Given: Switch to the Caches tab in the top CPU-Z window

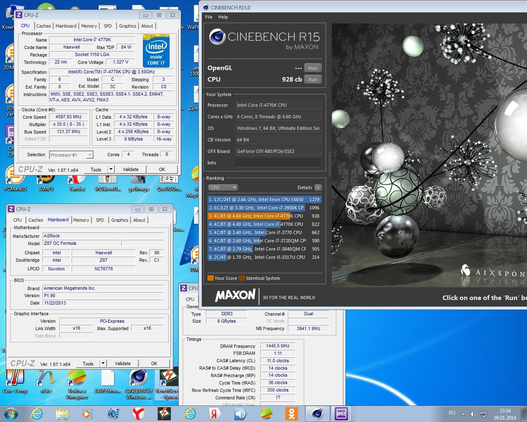Looking at the screenshot, I should pyautogui.click(x=43, y=26).
